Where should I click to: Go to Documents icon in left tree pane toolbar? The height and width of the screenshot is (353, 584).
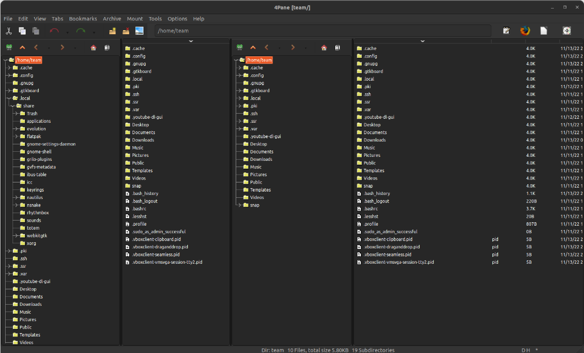pos(107,47)
